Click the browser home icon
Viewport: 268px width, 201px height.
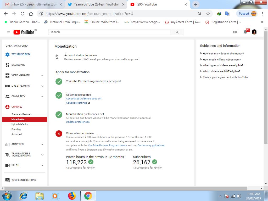pos(31,14)
